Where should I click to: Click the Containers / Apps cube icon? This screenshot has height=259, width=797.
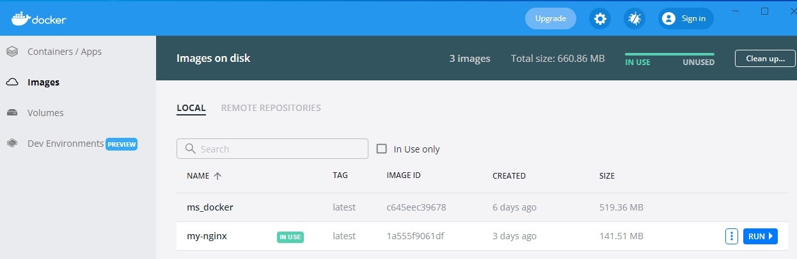(12, 52)
